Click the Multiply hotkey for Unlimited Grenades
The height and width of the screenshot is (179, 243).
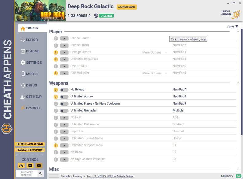point(178,110)
